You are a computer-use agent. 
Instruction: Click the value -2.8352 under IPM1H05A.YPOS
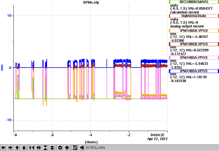point(176,67)
